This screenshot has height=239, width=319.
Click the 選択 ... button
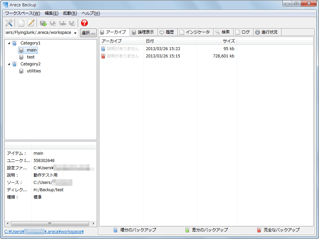(88, 33)
